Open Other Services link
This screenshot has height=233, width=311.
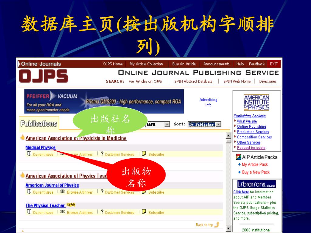pyautogui.click(x=249, y=143)
